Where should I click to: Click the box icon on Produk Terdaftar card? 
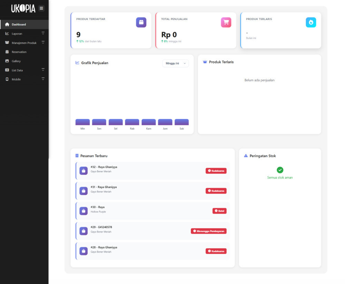pos(141,22)
